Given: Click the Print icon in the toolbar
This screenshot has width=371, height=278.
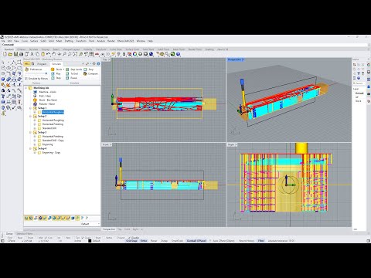Looking at the screenshot, I should click(21, 54).
